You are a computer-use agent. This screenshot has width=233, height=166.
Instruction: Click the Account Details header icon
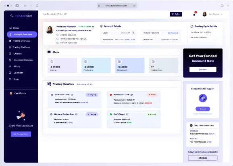[101, 26]
